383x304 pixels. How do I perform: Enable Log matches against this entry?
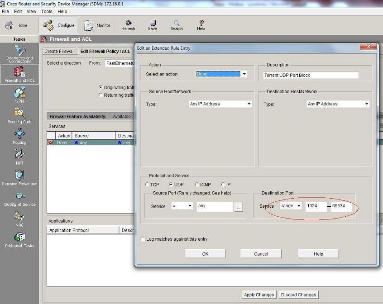click(x=143, y=239)
